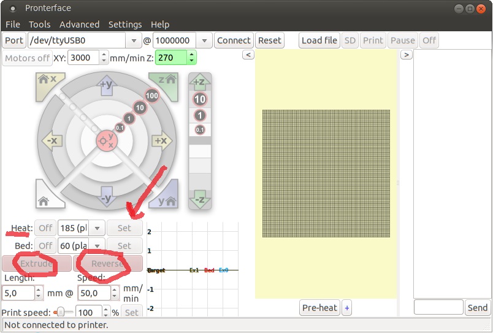The width and height of the screenshot is (493, 333).
Task: Click Set next to Heat
Action: [x=124, y=228]
